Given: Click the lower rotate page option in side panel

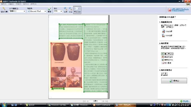Looking at the screenshot, I should pos(167,36).
